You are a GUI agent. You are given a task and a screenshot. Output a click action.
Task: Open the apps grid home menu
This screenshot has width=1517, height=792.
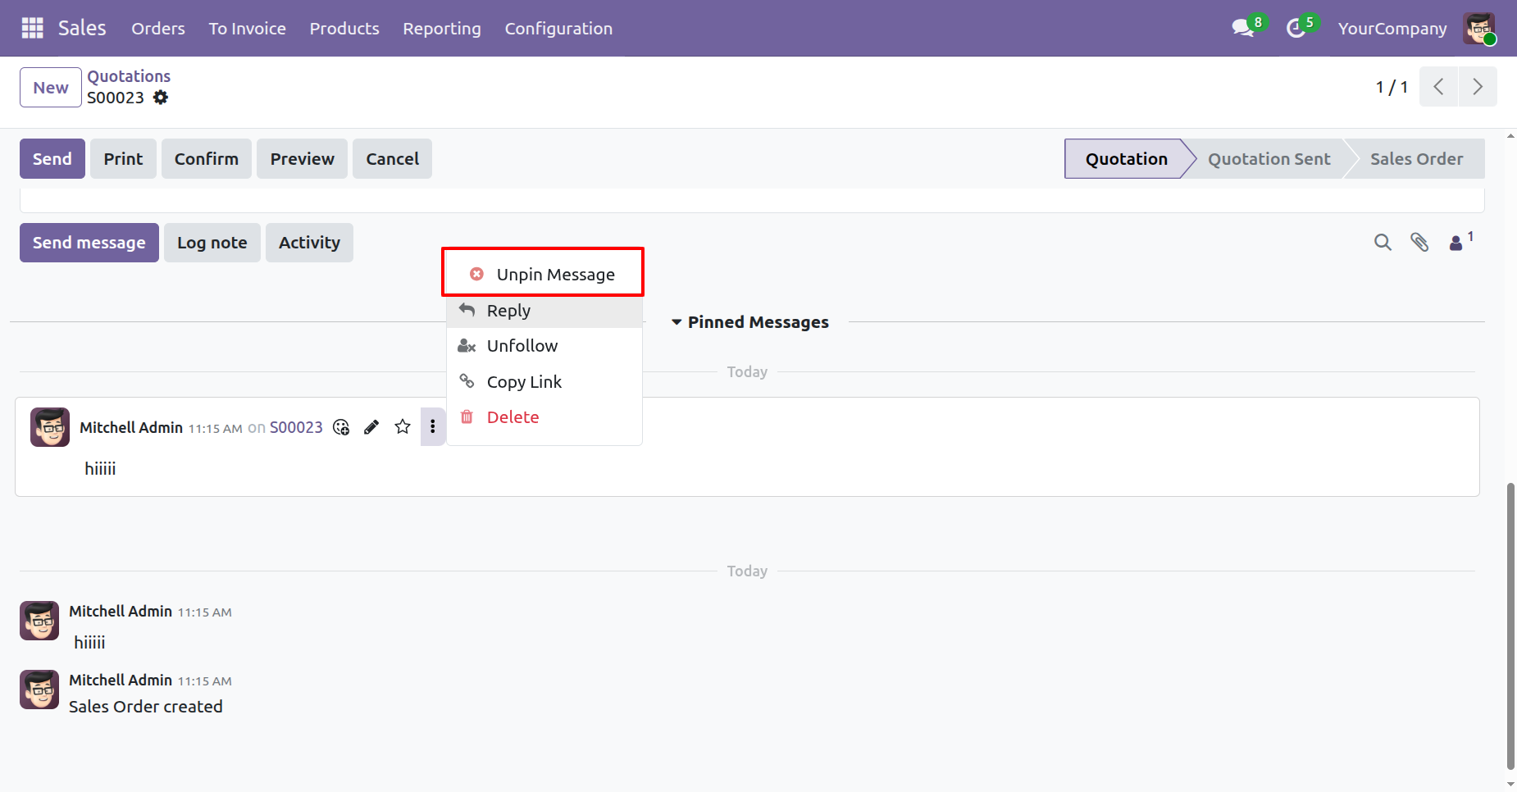click(x=32, y=28)
